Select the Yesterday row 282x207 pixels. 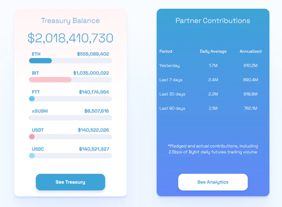213,65
